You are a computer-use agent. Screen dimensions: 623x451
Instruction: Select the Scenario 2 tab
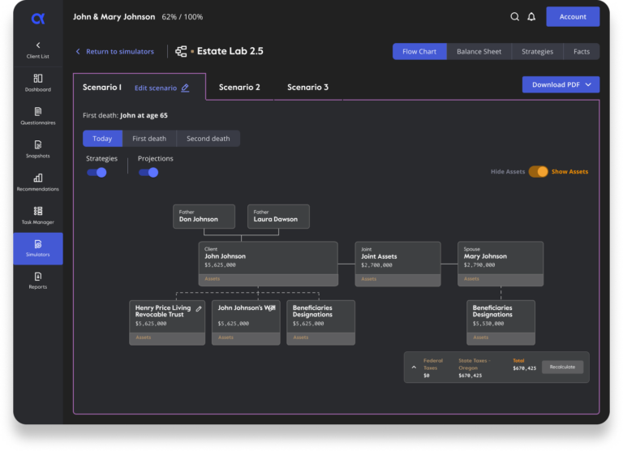pos(239,87)
